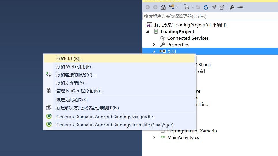
Task: Choose Generate Xamarin.Android Bindings via gradle
Action: (x=119, y=117)
